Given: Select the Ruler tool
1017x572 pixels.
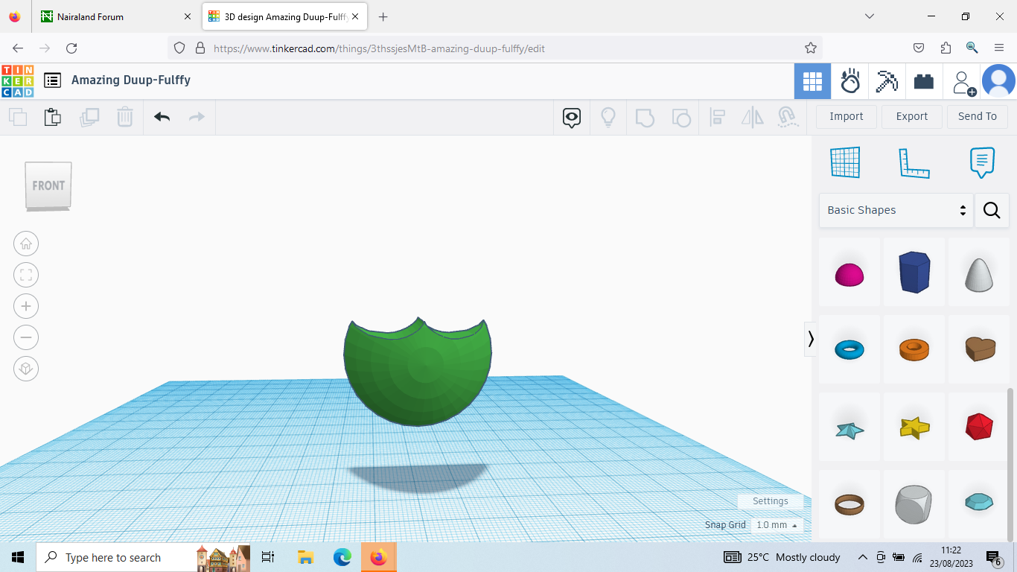Looking at the screenshot, I should click(914, 163).
